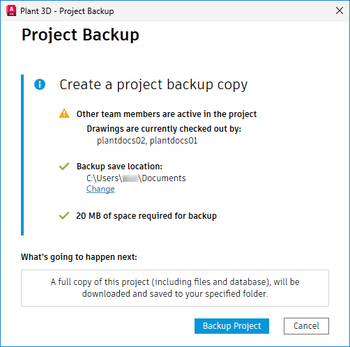Click the blue info circle icon
350x347 pixels.
(40, 84)
